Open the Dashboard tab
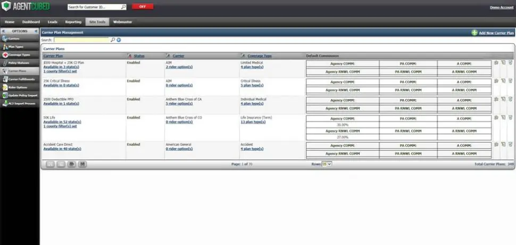The height and width of the screenshot is (245, 516). pos(31,22)
